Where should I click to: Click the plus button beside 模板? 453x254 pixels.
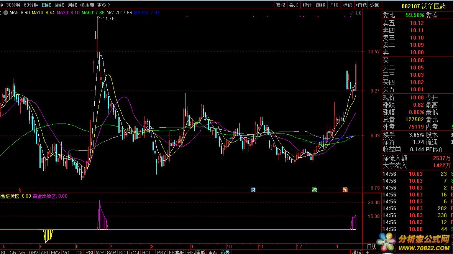coord(367,252)
